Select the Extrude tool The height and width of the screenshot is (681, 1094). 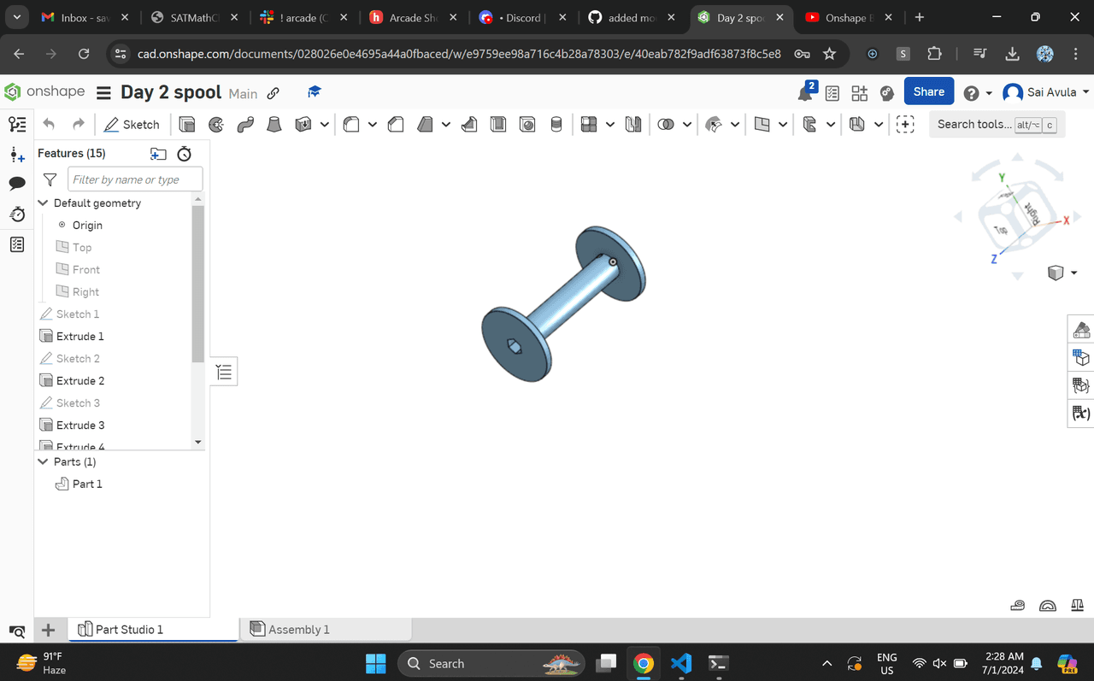tap(187, 125)
